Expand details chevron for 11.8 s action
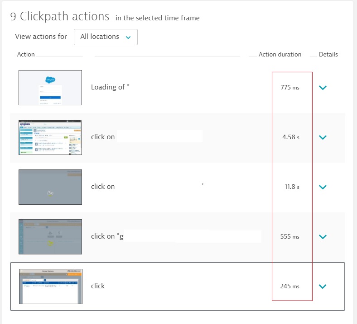 point(323,187)
